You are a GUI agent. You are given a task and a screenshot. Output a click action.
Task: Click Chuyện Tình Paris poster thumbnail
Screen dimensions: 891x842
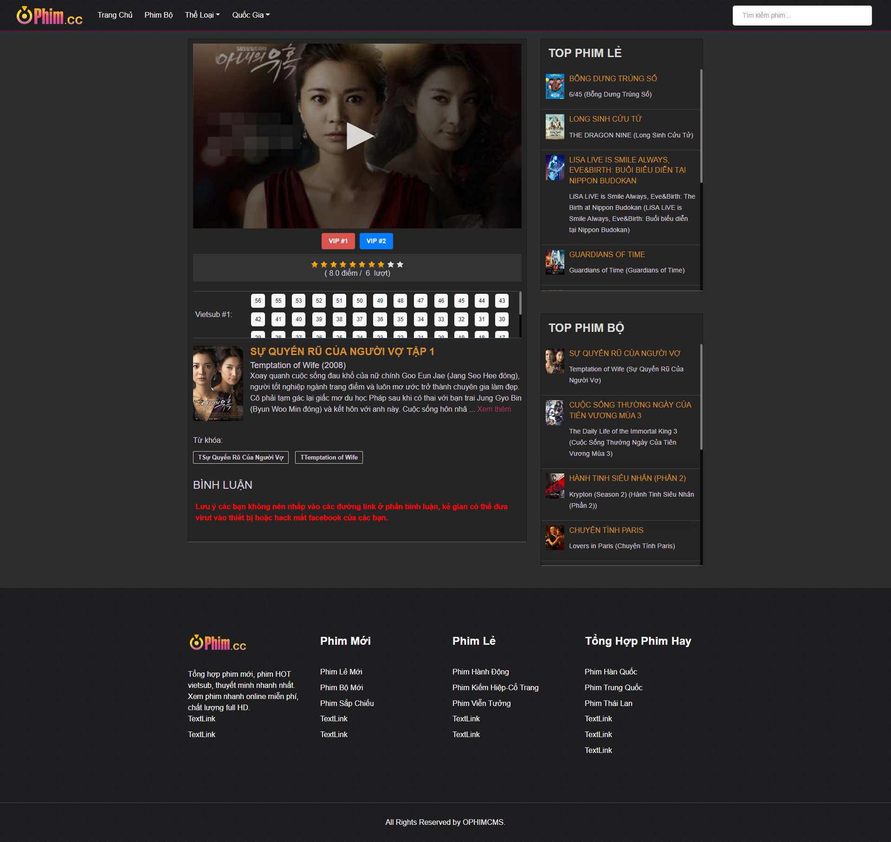555,538
